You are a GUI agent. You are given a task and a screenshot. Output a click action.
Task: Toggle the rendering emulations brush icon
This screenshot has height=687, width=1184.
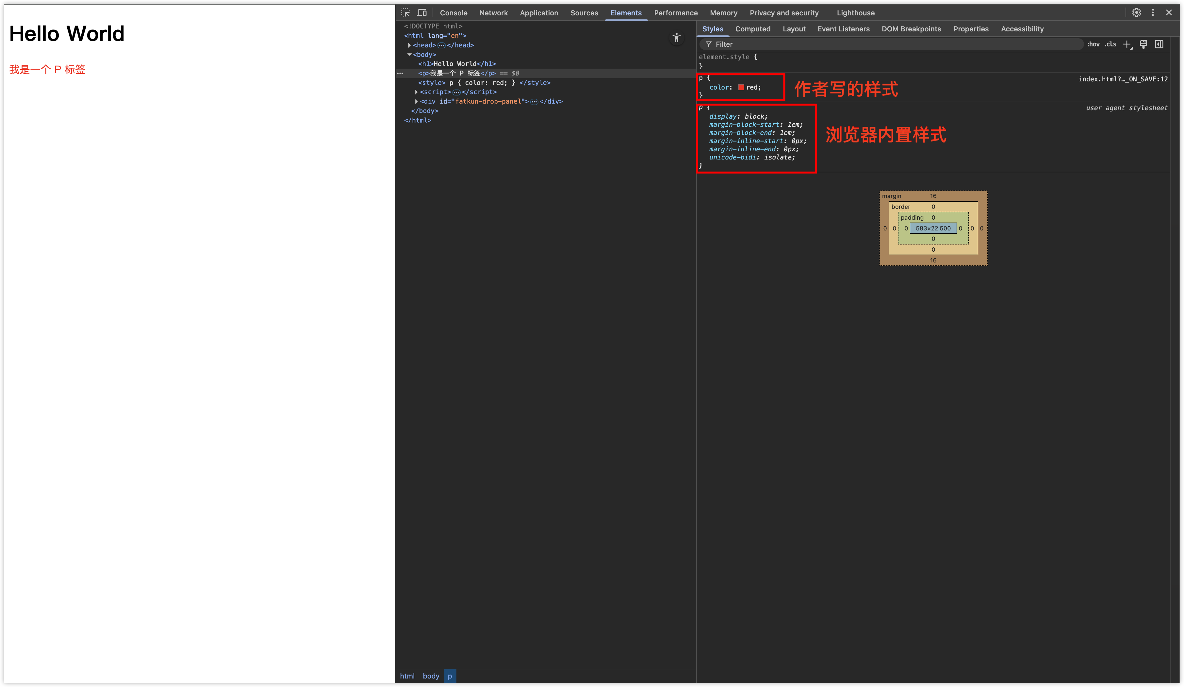tap(1143, 44)
